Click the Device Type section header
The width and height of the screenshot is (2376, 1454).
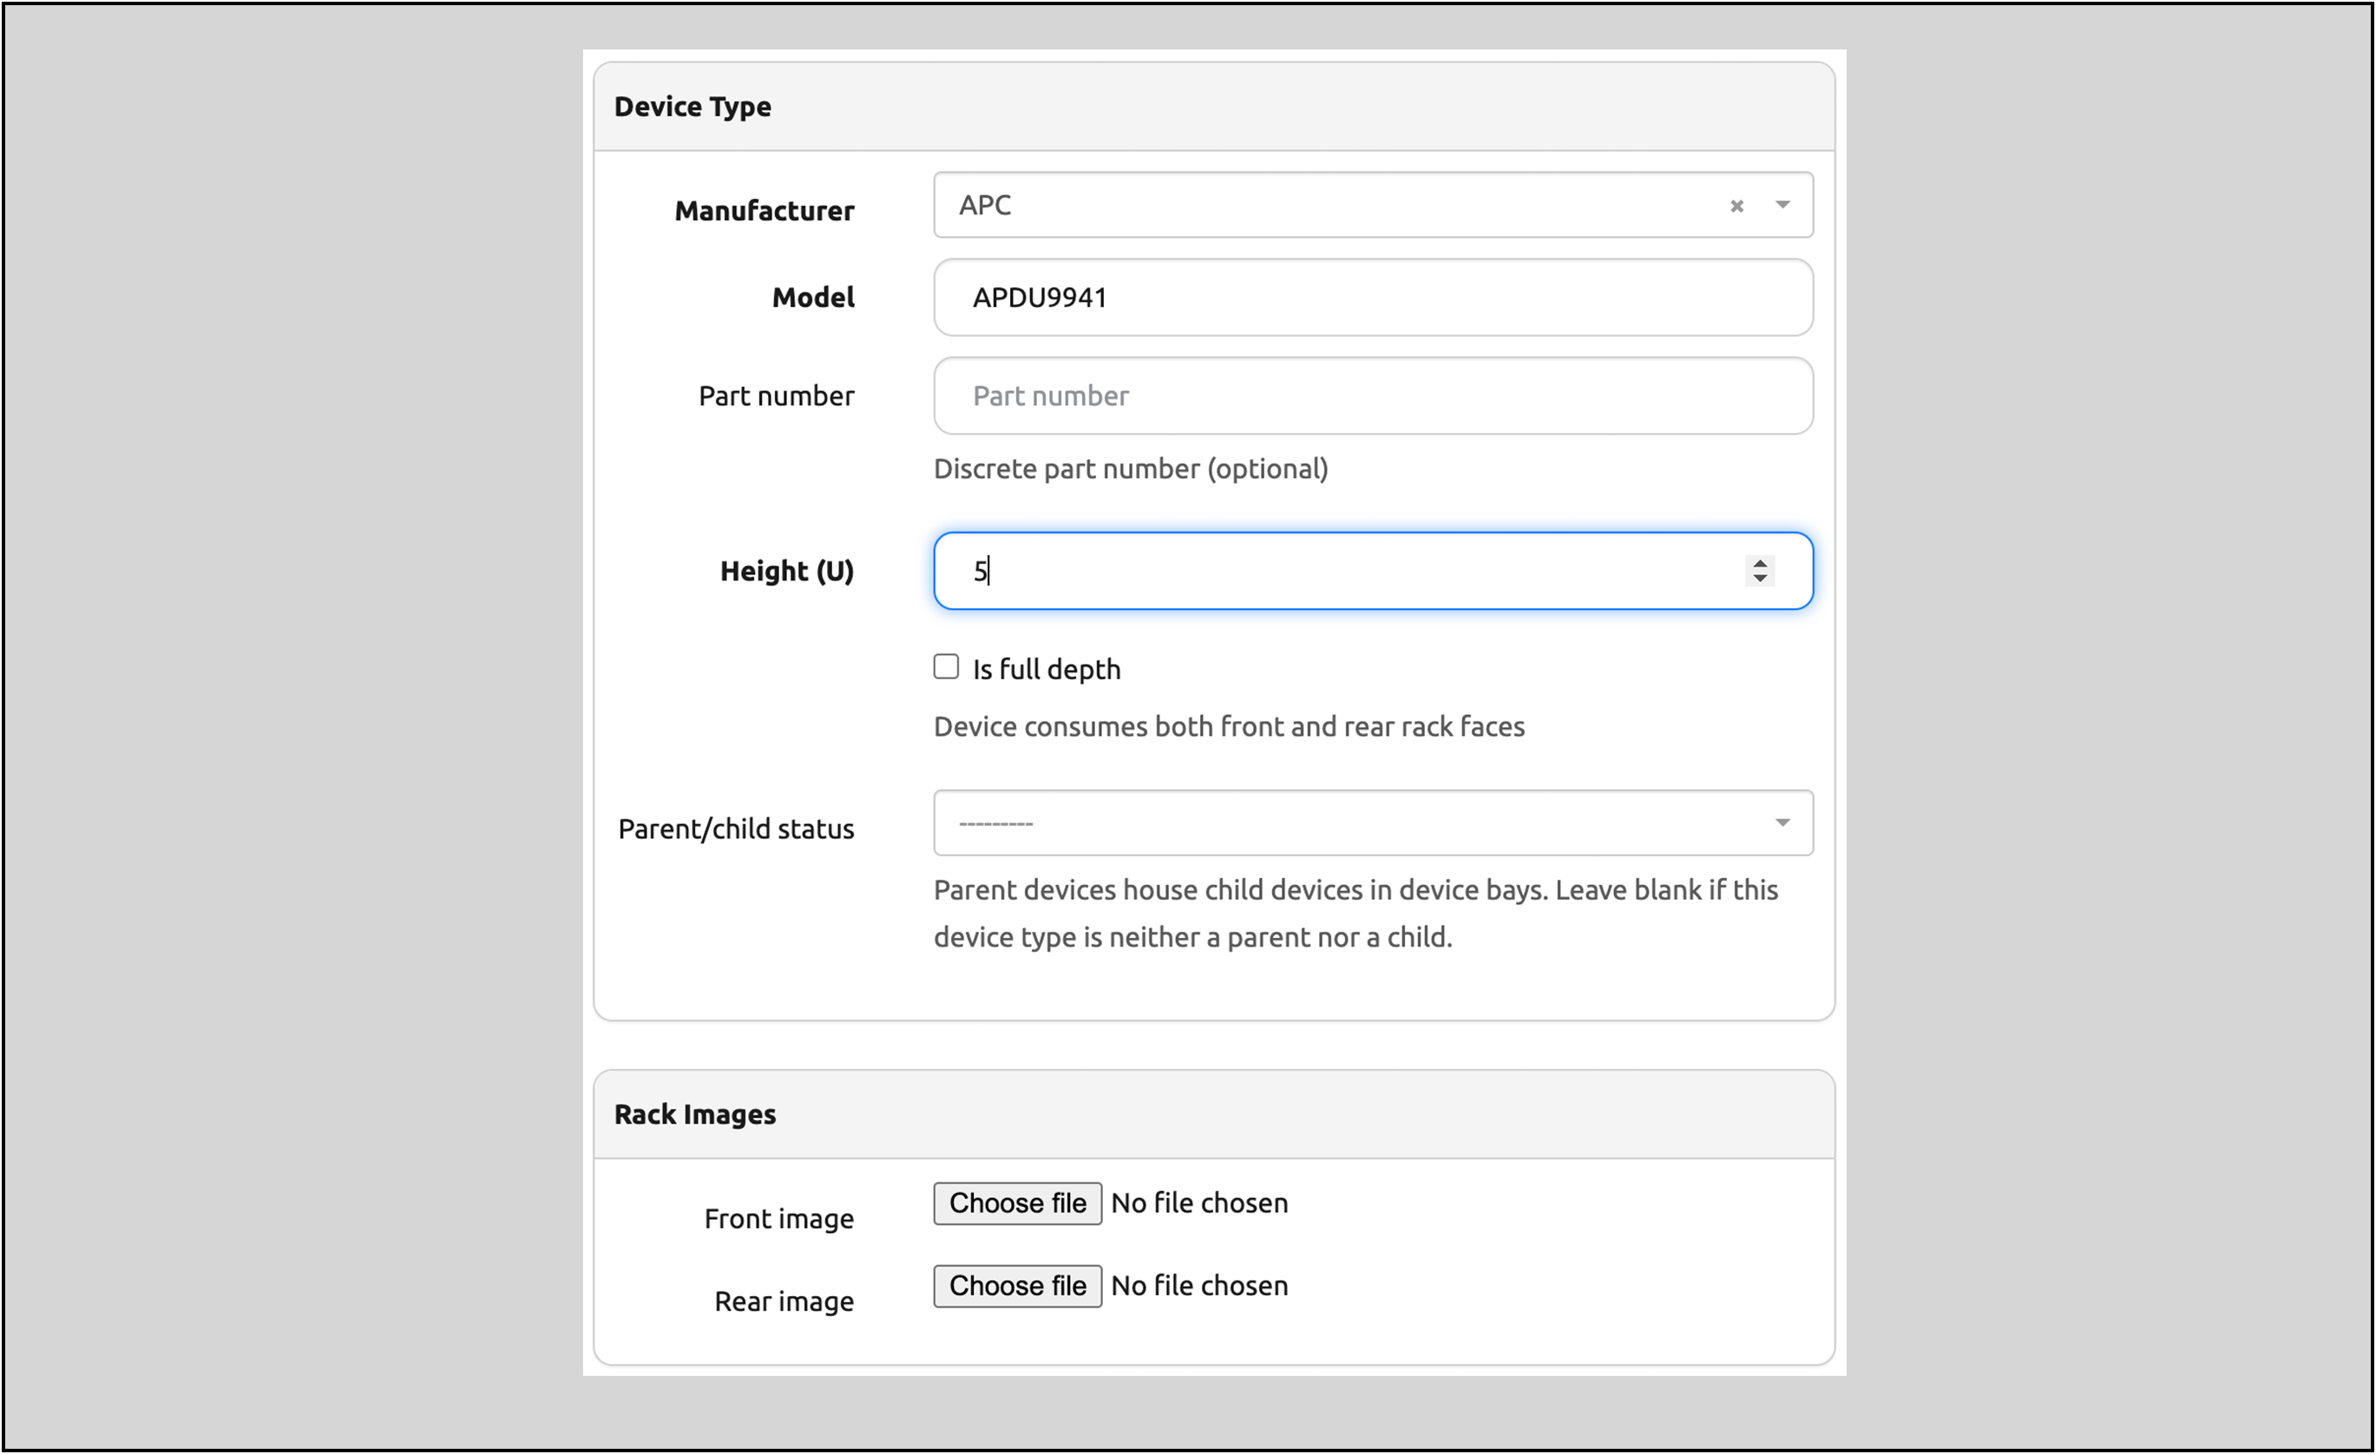692,106
